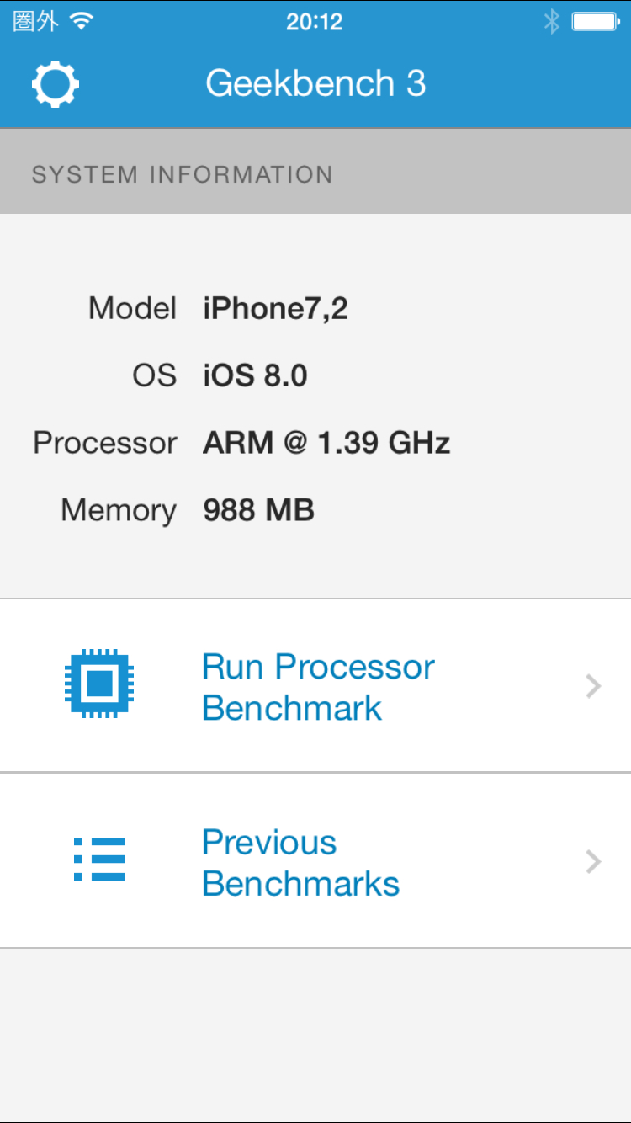This screenshot has width=631, height=1123.
Task: Select the 988 MB memory value
Action: pyautogui.click(x=258, y=510)
